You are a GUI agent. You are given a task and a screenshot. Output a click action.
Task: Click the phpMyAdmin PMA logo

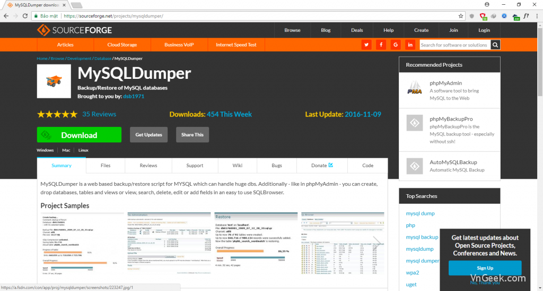coord(415,88)
